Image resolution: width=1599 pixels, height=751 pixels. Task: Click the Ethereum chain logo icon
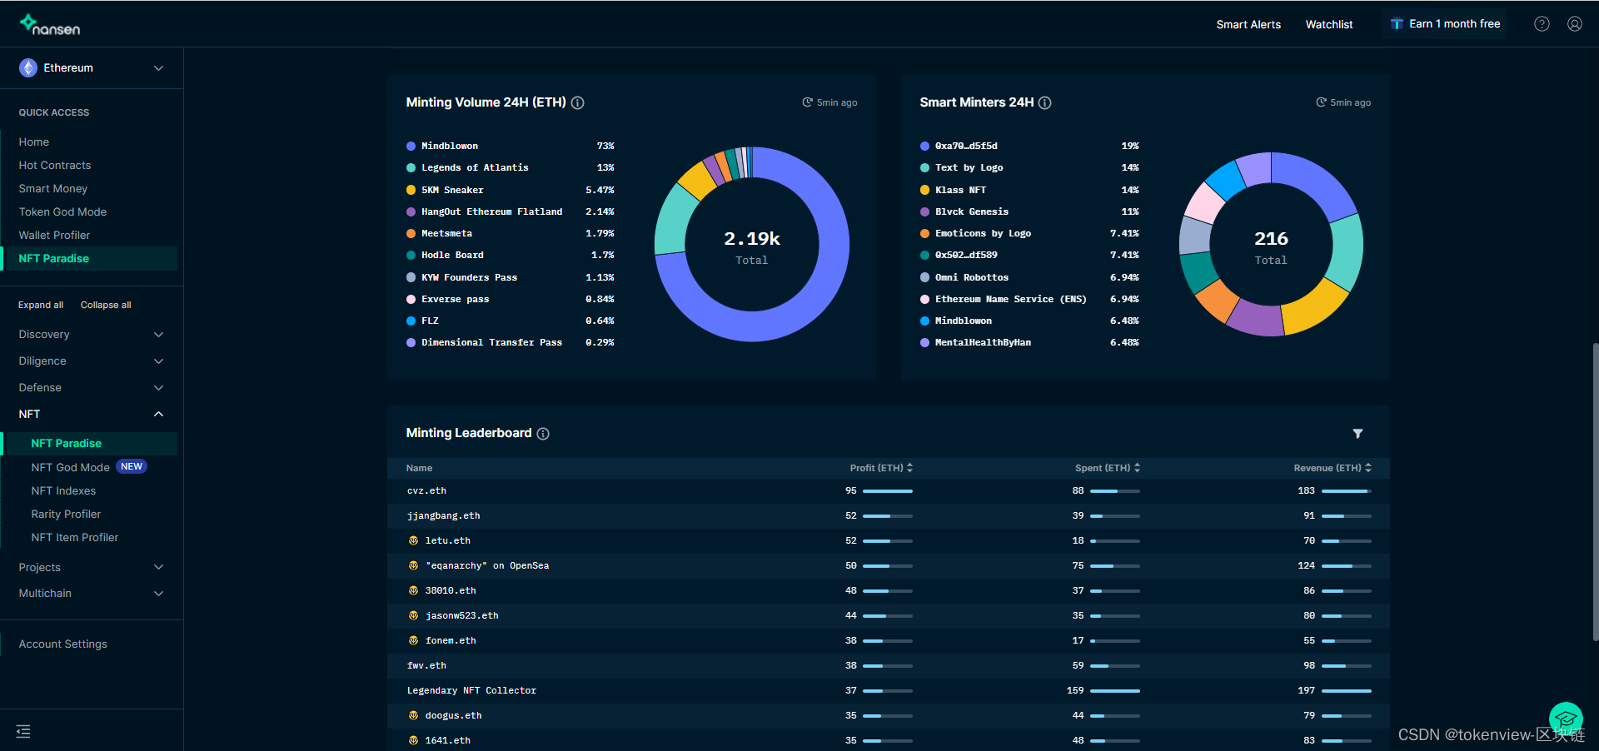[x=28, y=68]
